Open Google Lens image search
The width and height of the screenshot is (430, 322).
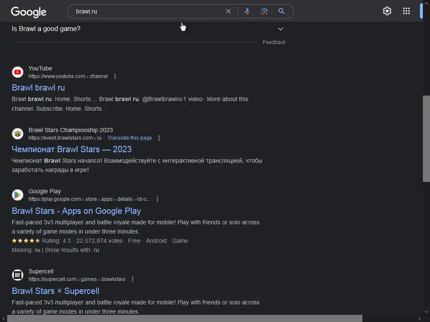click(x=264, y=11)
